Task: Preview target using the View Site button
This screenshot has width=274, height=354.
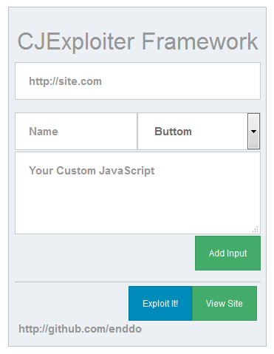Action: 225,303
